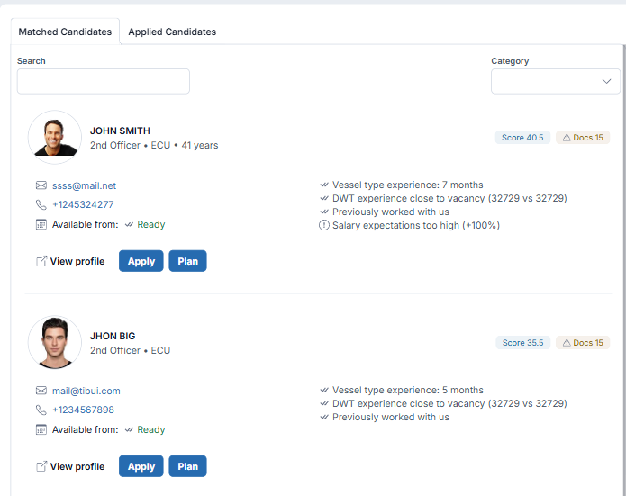Click John Smith's Score 40.5 badge

522,137
